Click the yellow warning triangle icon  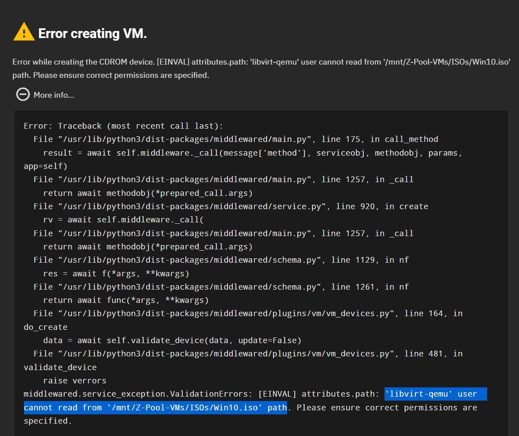point(24,32)
